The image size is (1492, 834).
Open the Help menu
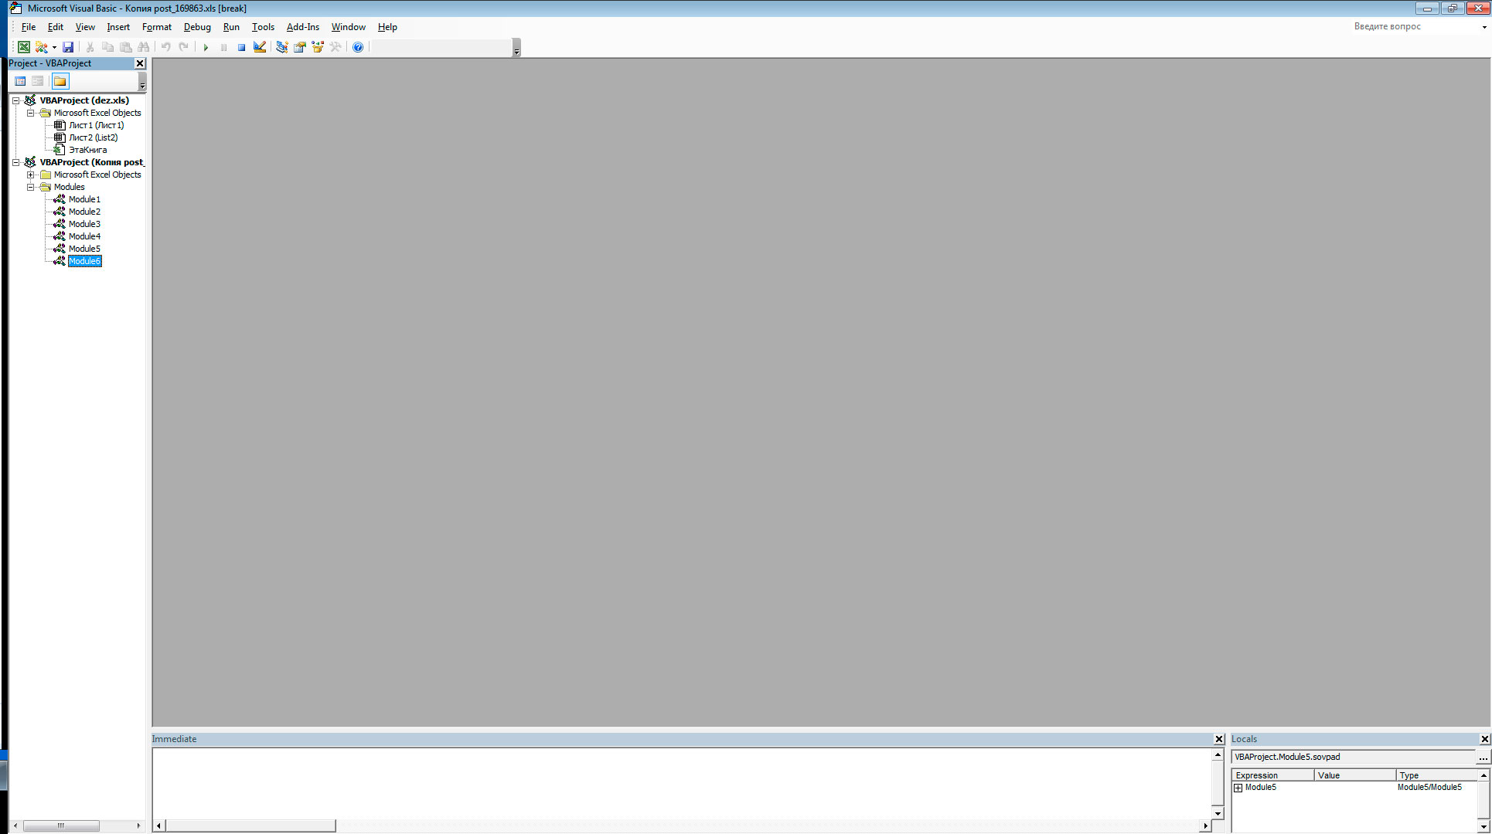click(x=387, y=27)
